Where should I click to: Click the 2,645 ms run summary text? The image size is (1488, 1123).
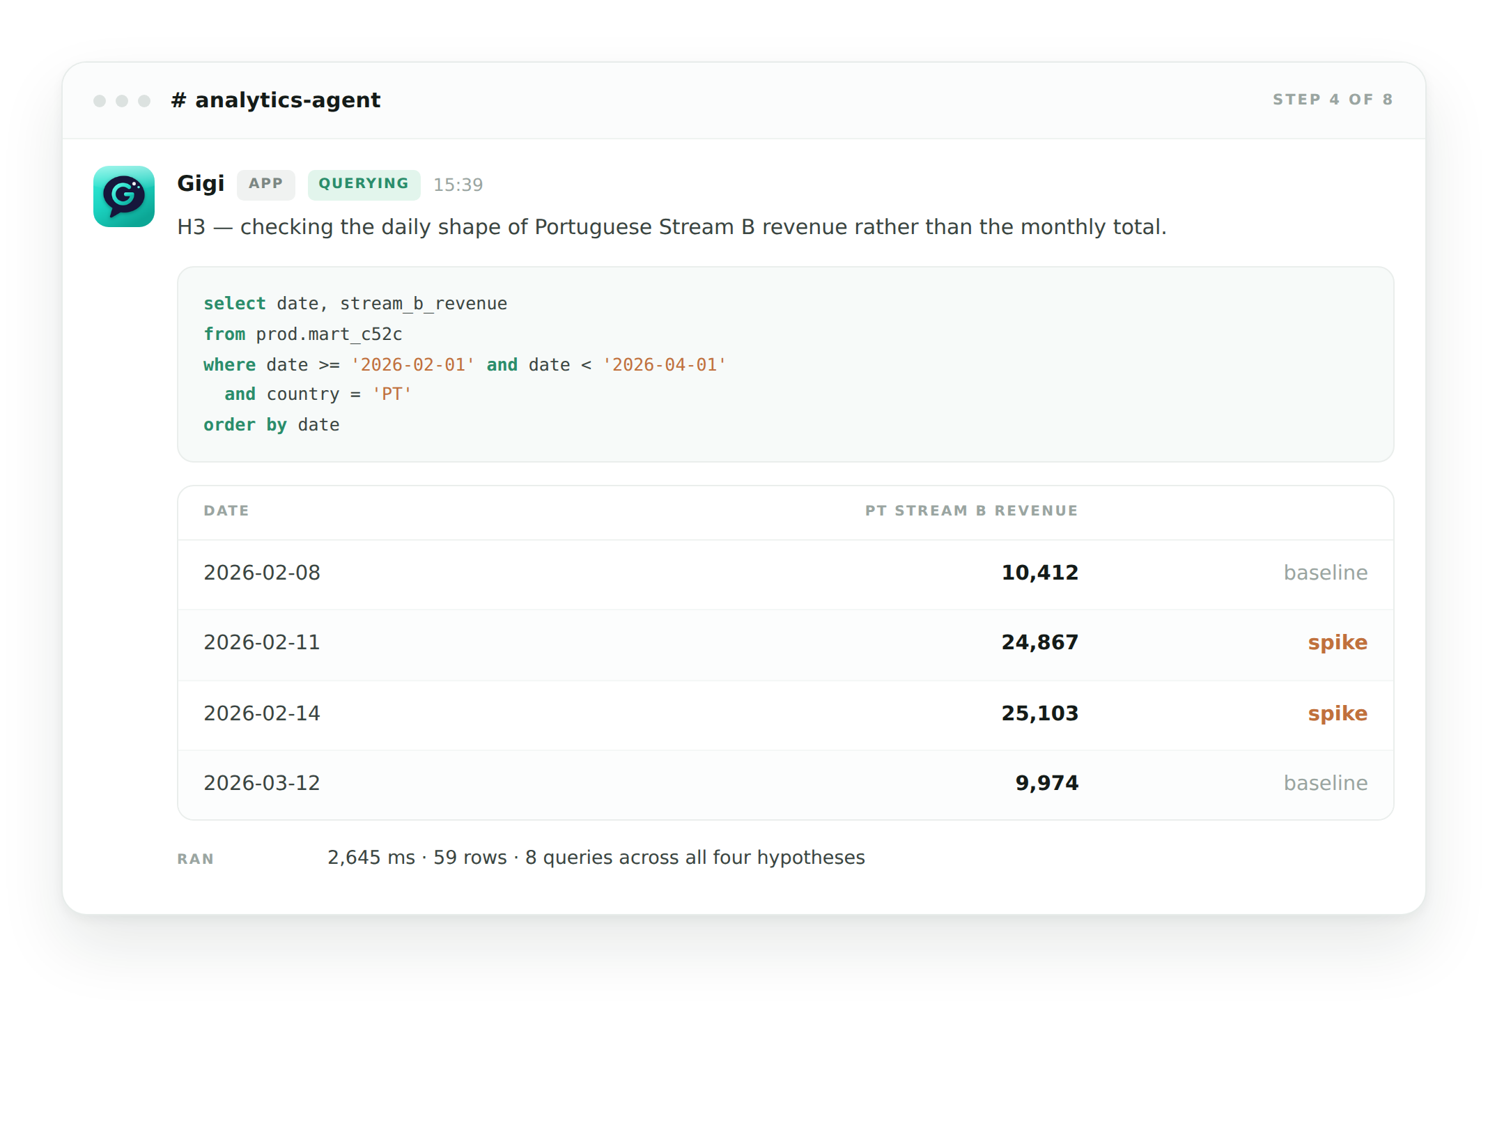click(x=596, y=858)
